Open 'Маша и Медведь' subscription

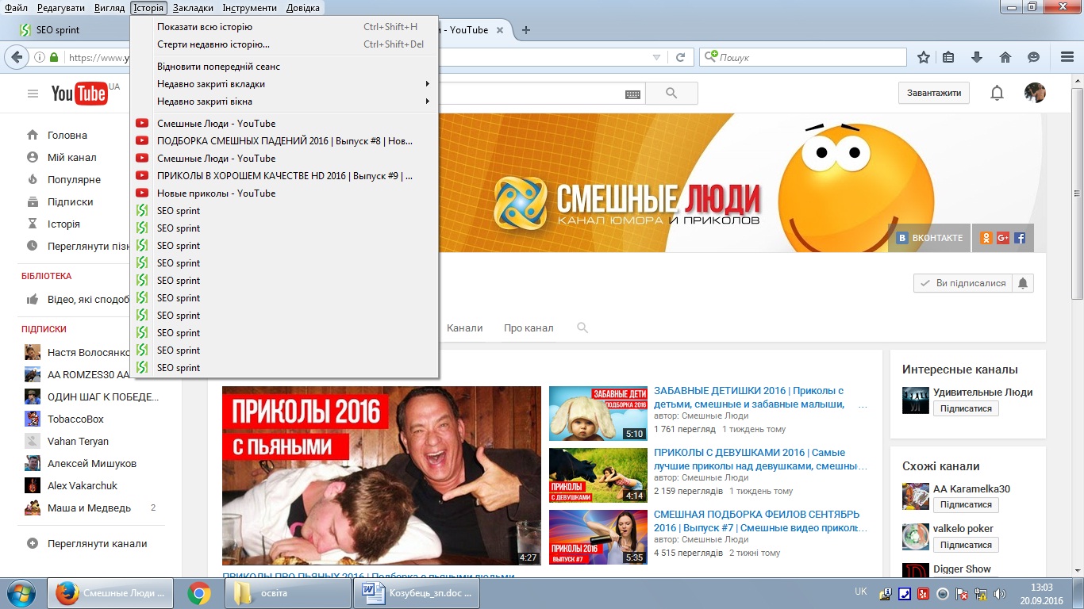click(89, 508)
